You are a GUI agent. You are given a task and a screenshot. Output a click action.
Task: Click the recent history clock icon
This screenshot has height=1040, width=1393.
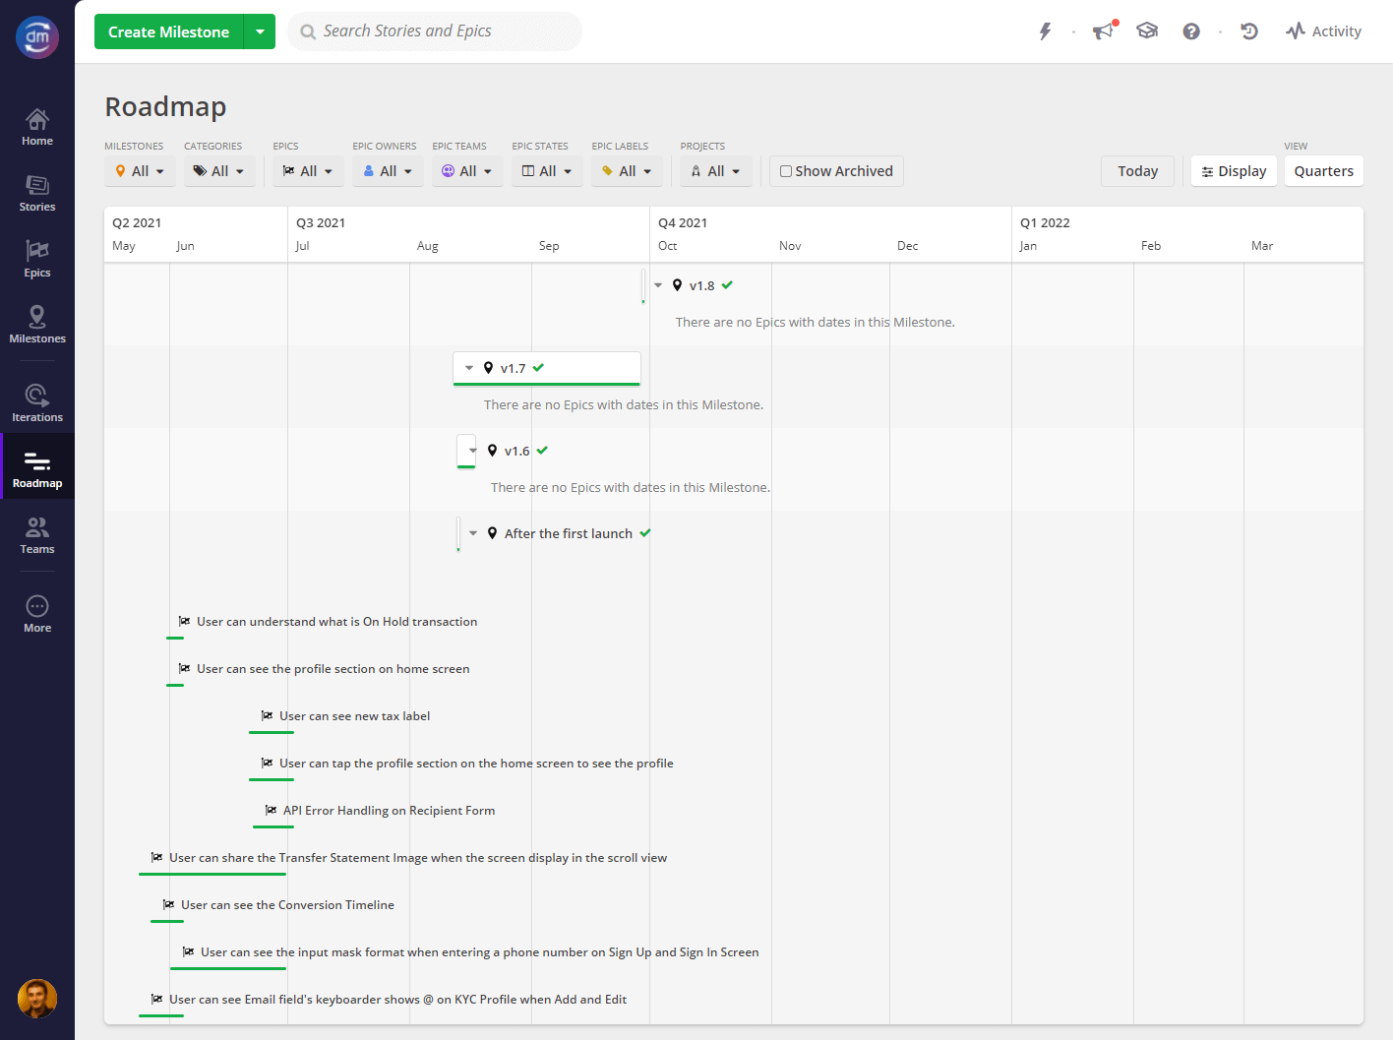1249,31
